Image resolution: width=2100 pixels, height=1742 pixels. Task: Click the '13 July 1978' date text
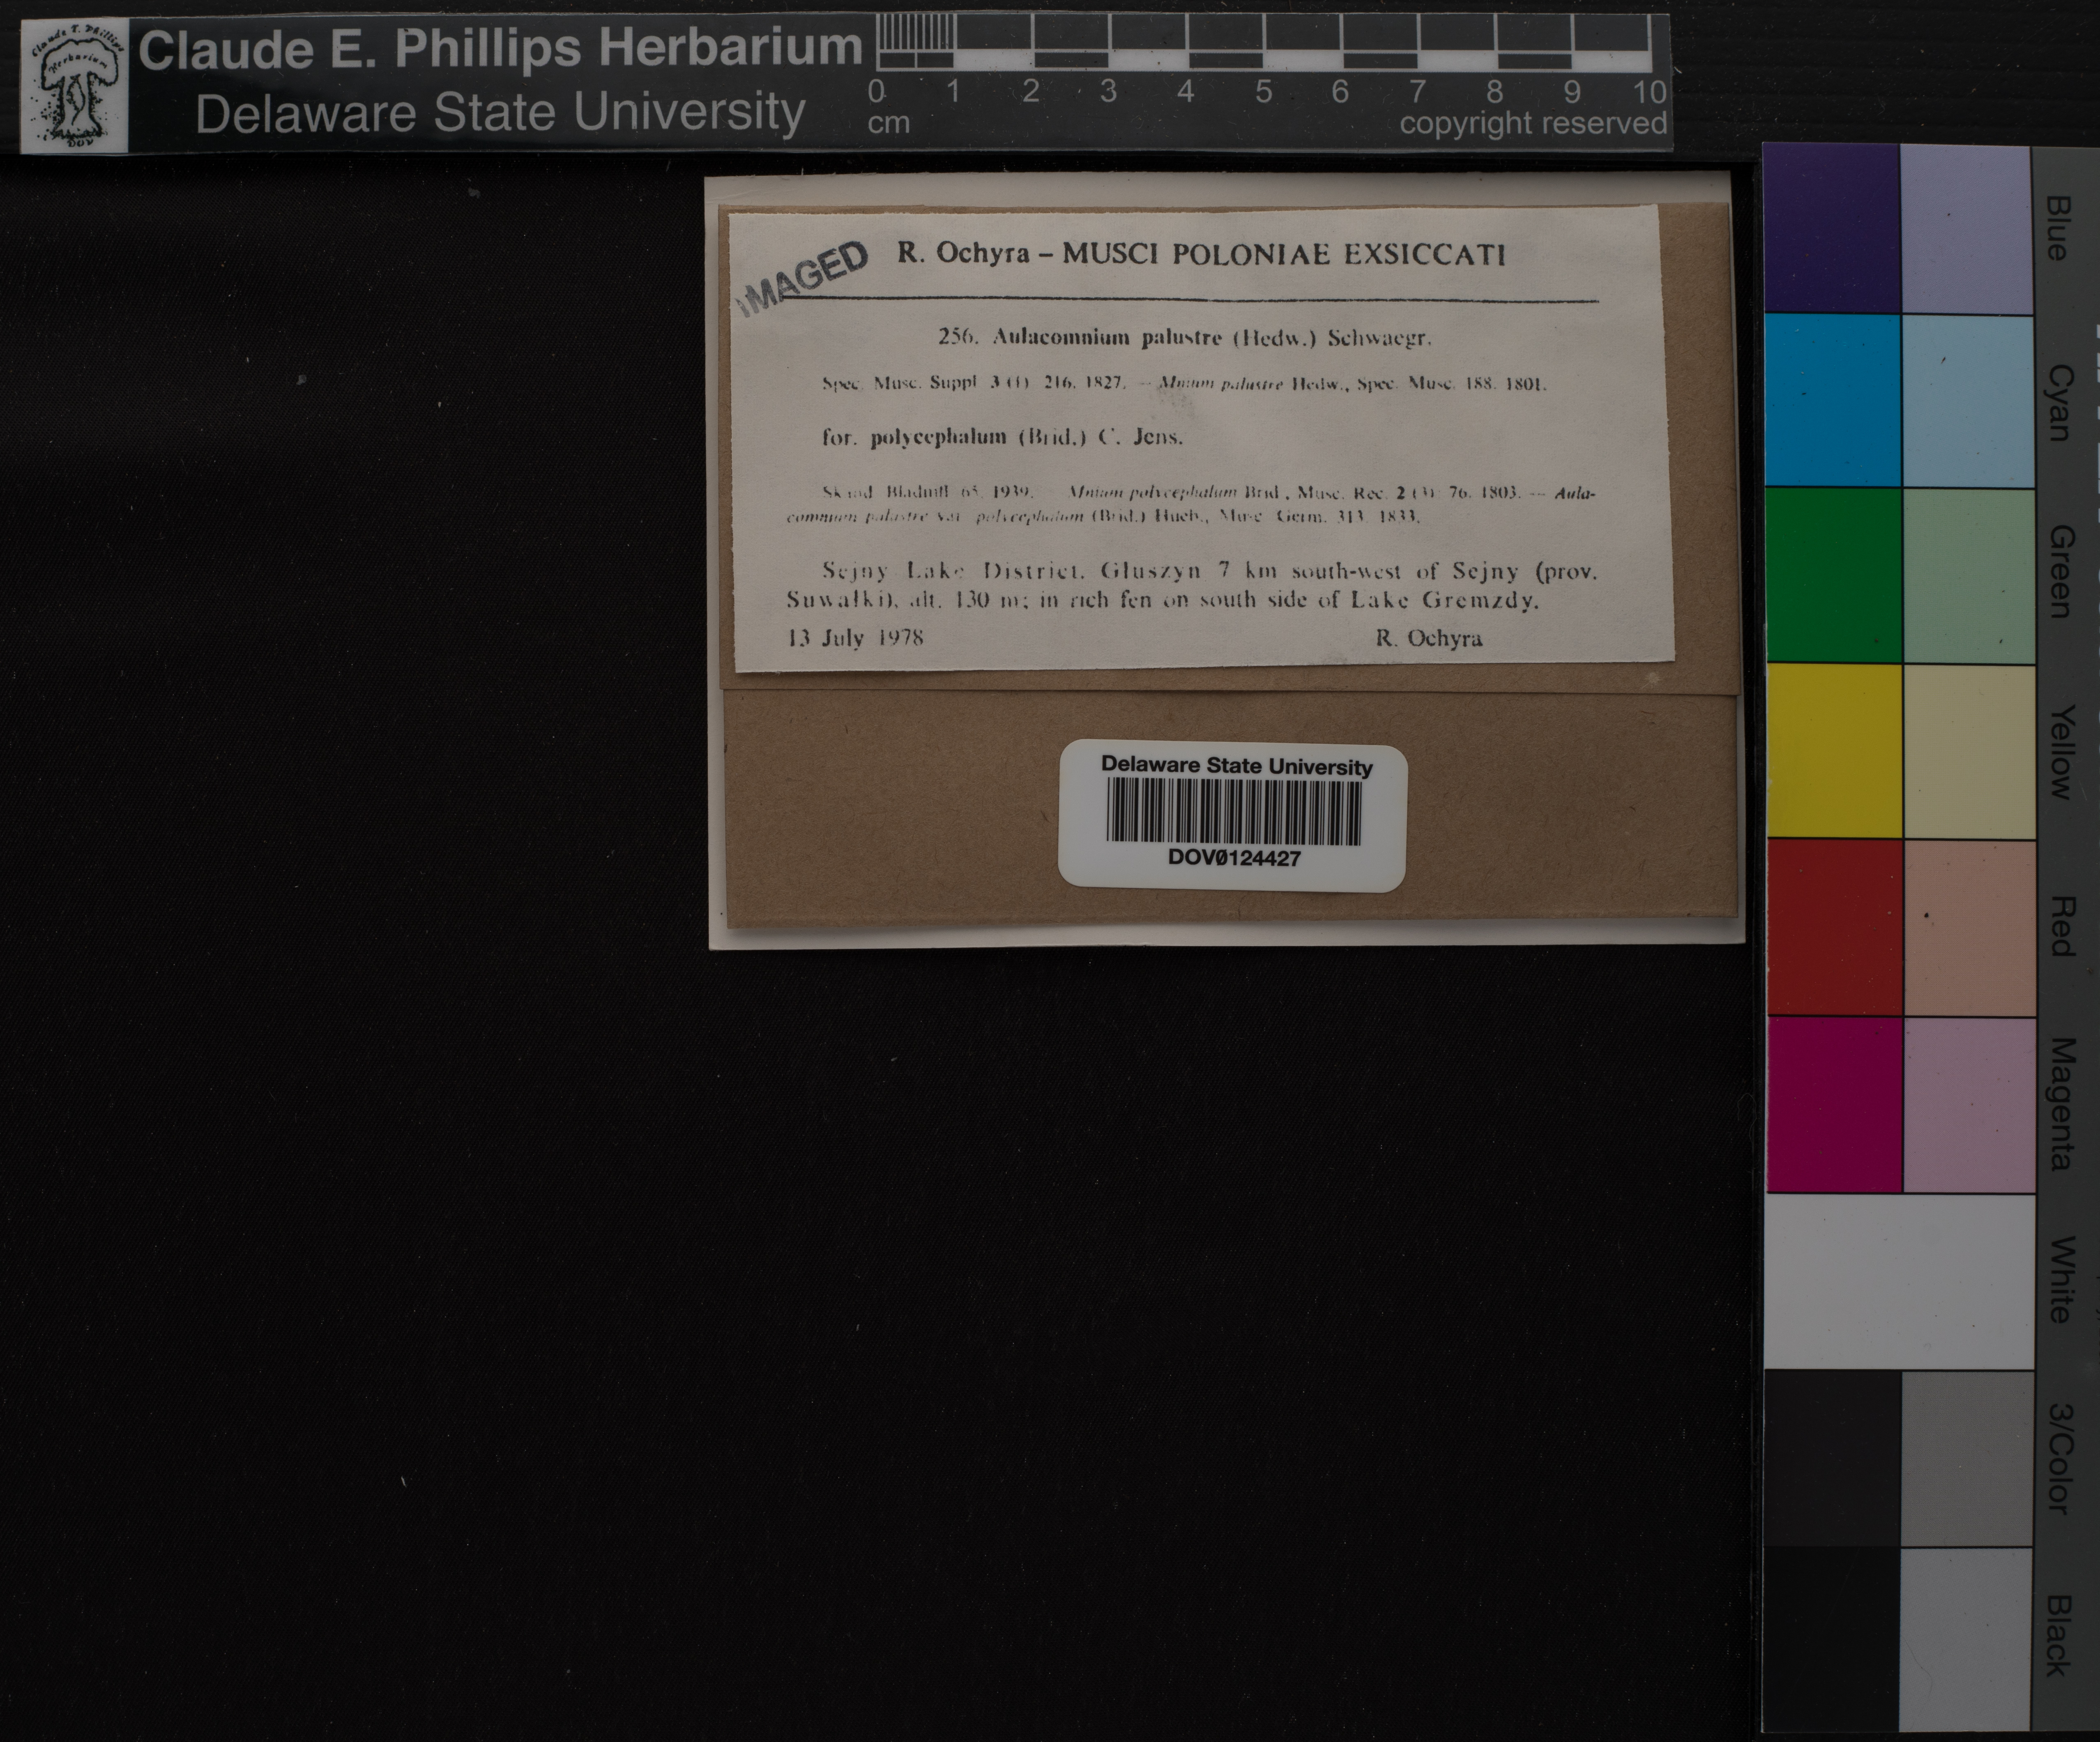856,638
